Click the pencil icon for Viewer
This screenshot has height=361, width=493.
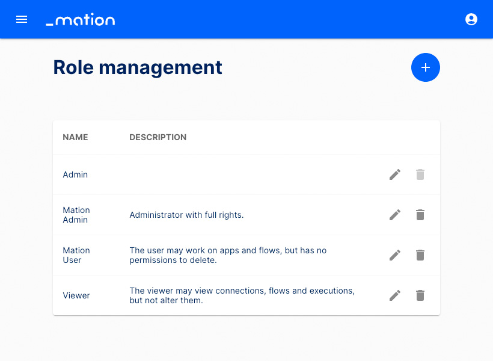[395, 295]
